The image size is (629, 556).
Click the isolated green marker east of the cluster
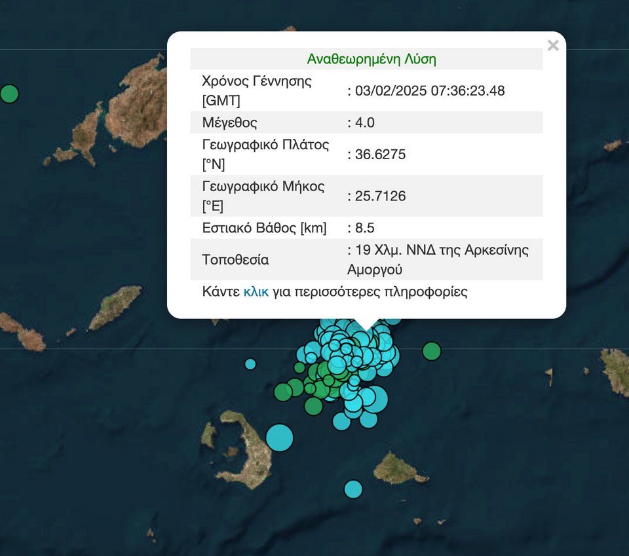point(431,352)
